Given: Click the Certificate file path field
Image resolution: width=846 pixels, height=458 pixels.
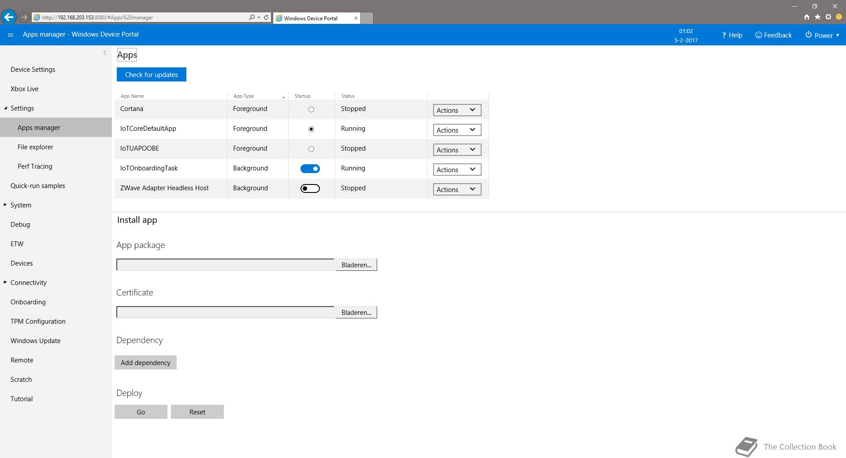Looking at the screenshot, I should (225, 312).
